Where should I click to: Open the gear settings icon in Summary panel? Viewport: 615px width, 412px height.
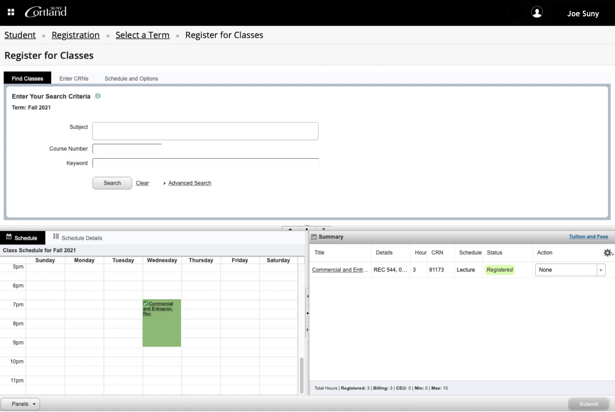[x=608, y=253]
